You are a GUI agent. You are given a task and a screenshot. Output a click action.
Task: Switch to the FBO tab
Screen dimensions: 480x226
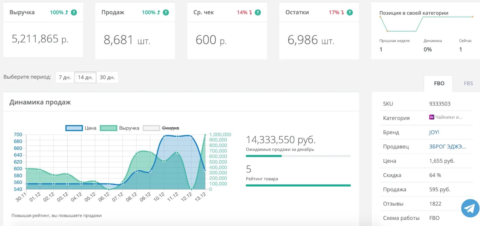[x=439, y=84]
